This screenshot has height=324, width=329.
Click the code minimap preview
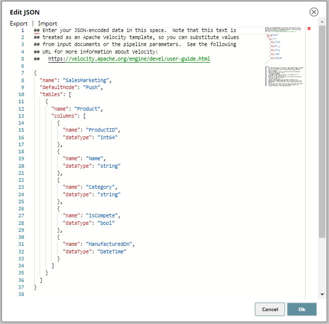pyautogui.click(x=285, y=57)
